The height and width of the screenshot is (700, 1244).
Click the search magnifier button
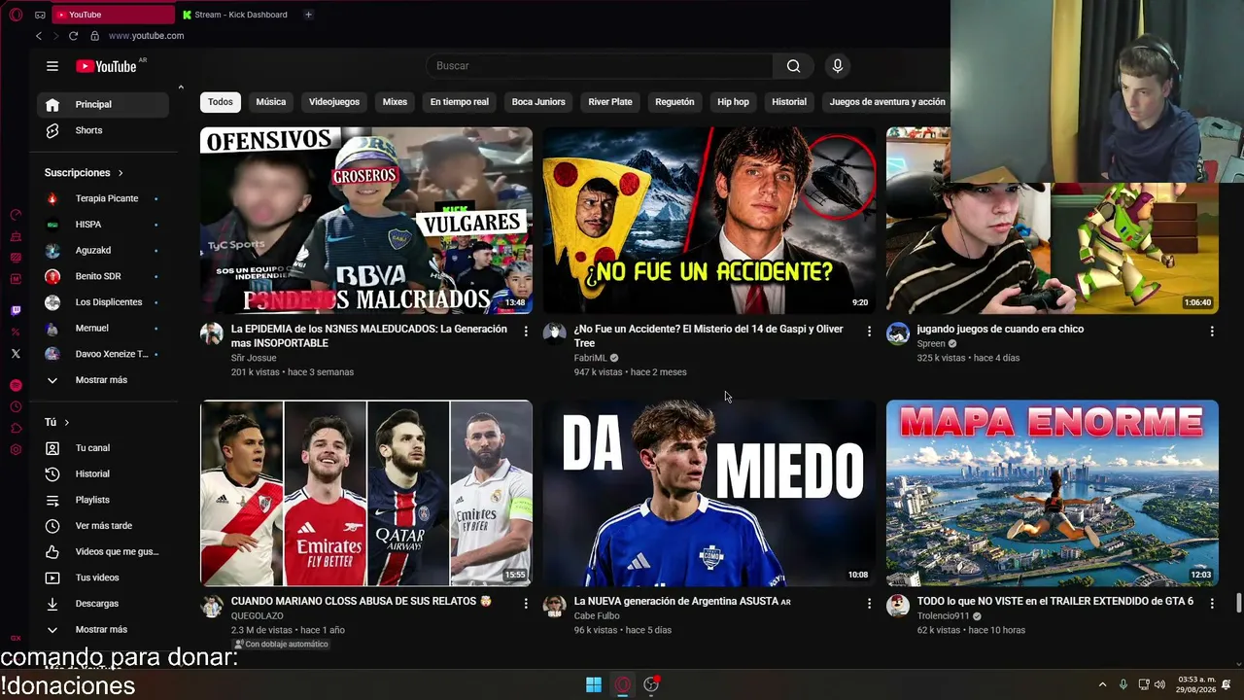pos(794,66)
